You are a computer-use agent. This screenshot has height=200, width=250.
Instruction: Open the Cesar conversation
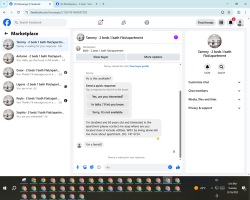click(x=35, y=72)
